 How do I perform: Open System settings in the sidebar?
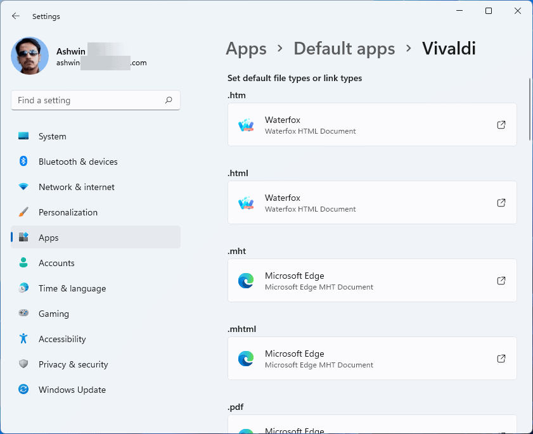pyautogui.click(x=96, y=136)
